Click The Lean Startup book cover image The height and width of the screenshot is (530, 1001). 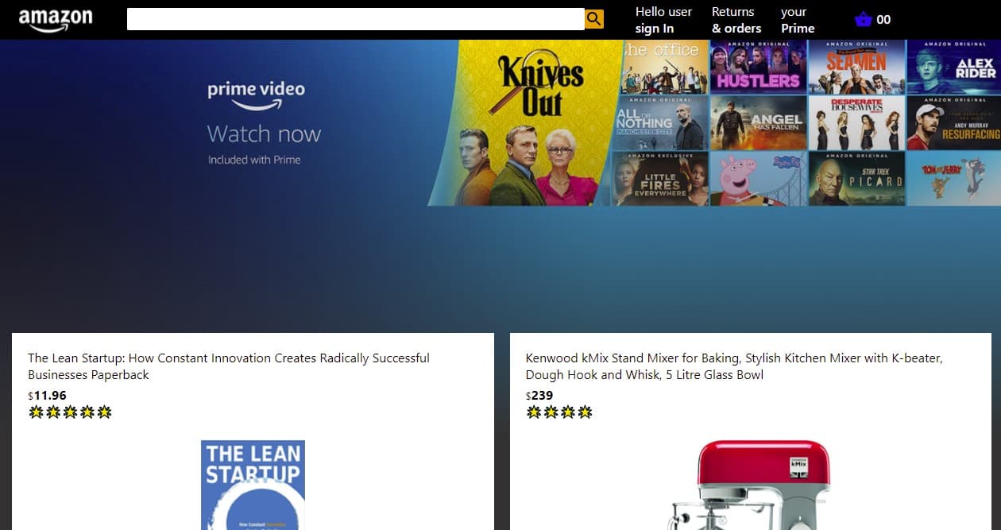253,486
